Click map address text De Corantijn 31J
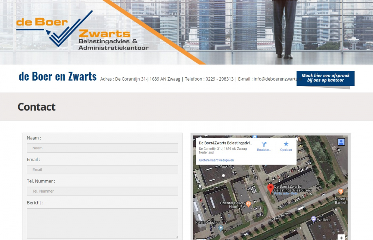The image size is (373, 240). (223, 150)
